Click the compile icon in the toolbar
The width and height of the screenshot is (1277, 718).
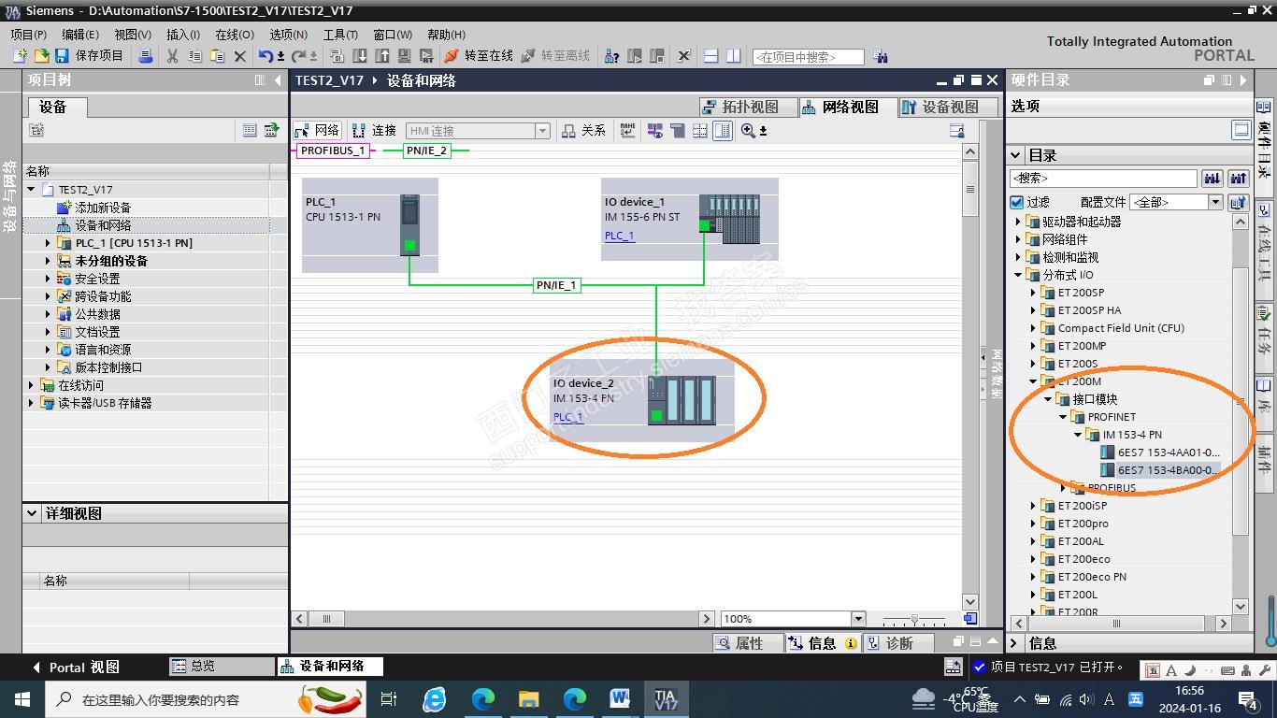pyautogui.click(x=337, y=56)
